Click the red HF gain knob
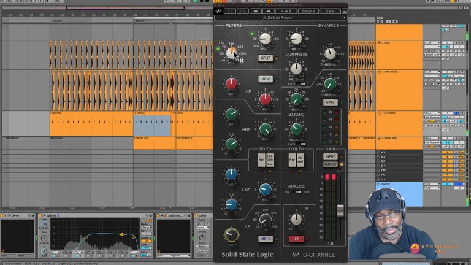The height and width of the screenshot is (265, 471). click(x=231, y=84)
